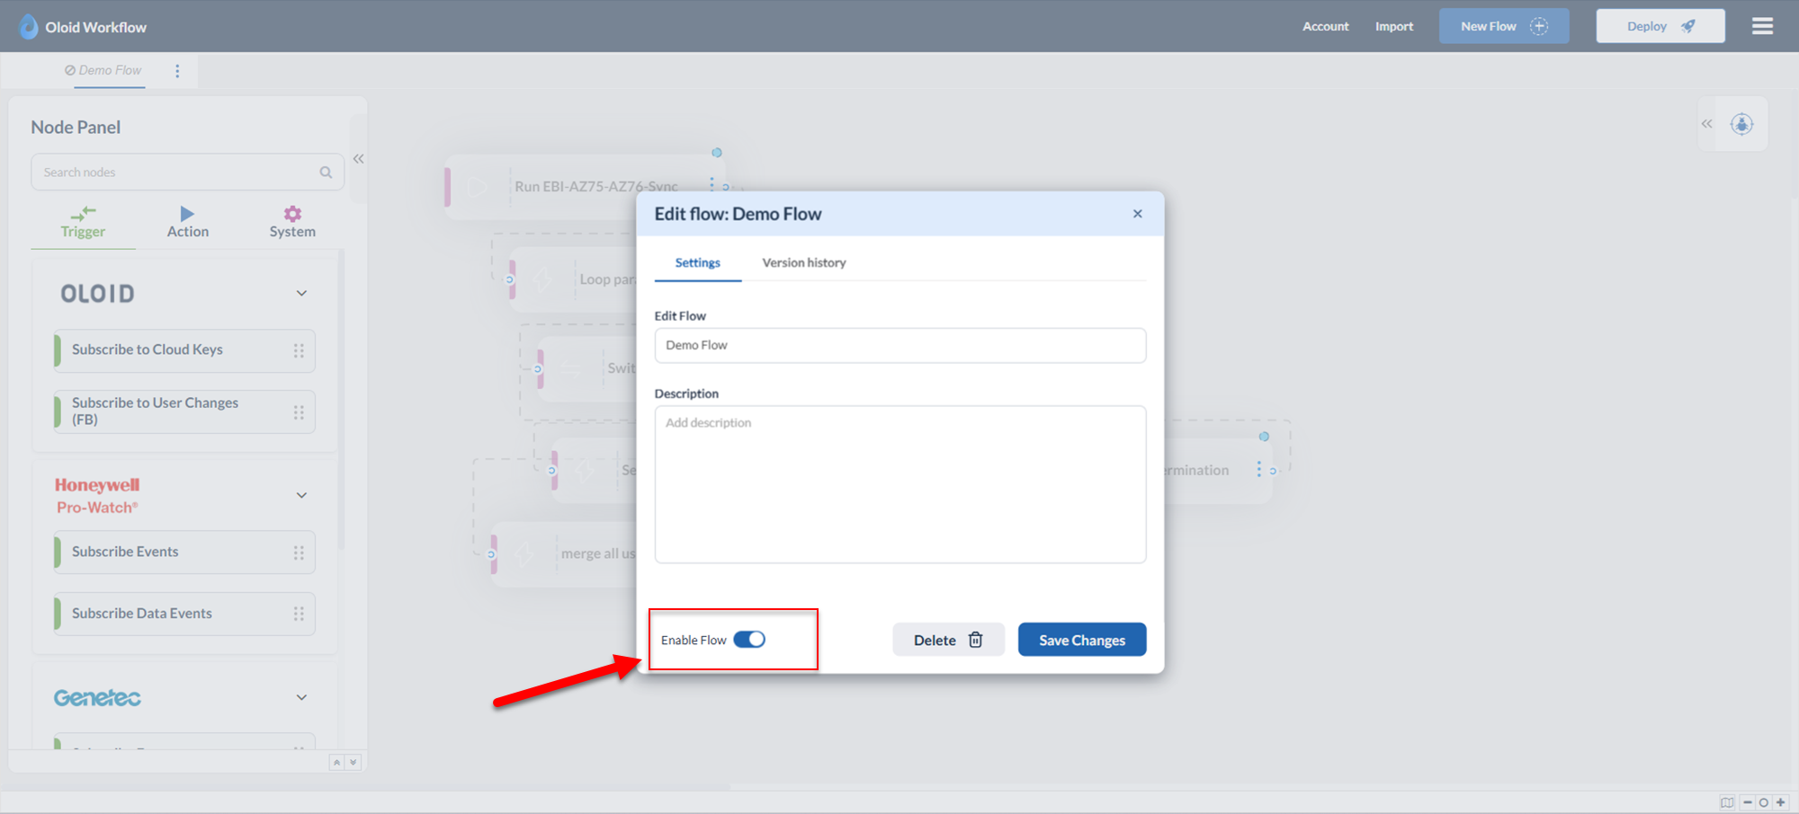
Task: Expand the right side panel chevrons
Action: pyautogui.click(x=1706, y=124)
